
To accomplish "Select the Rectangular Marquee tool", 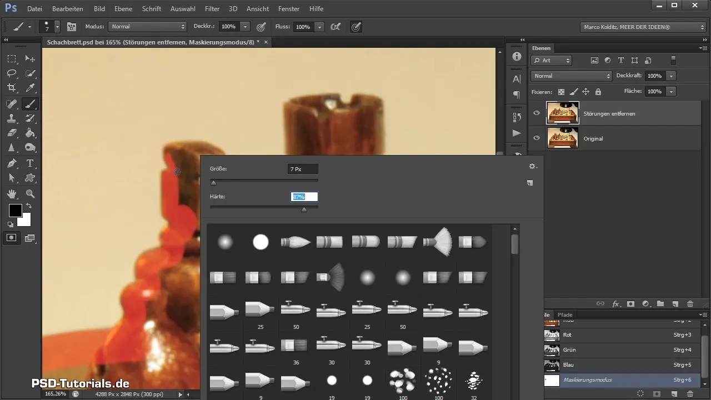I will point(12,59).
